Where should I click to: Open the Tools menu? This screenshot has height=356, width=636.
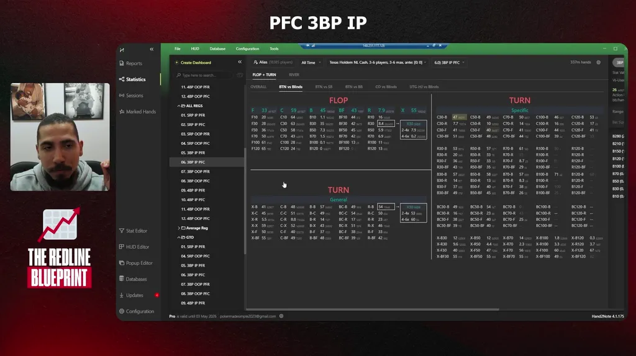[x=274, y=48]
